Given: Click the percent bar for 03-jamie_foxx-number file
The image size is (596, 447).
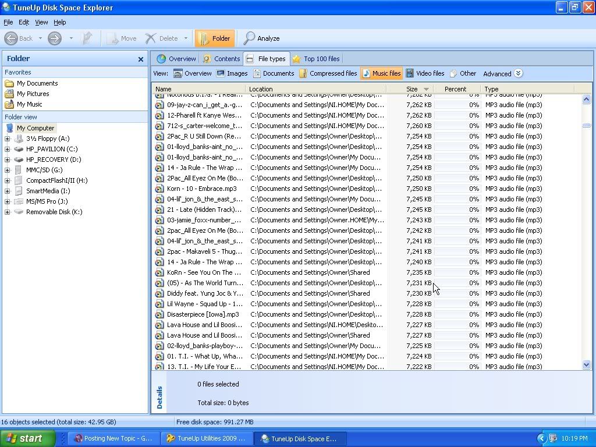Looking at the screenshot, I should coord(457,220).
